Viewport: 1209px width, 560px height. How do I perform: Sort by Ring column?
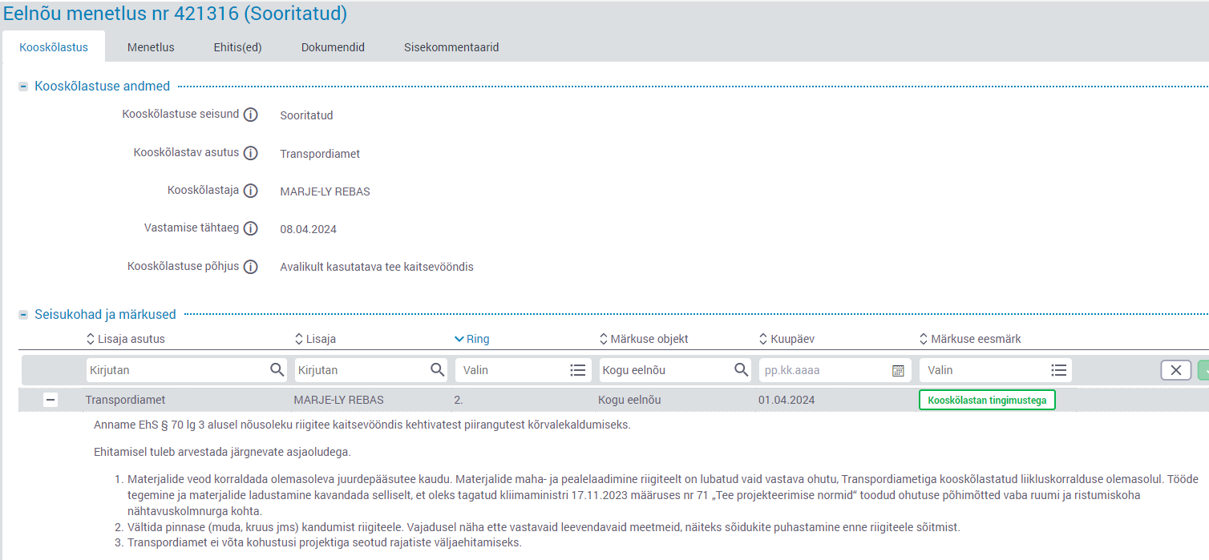click(x=471, y=339)
